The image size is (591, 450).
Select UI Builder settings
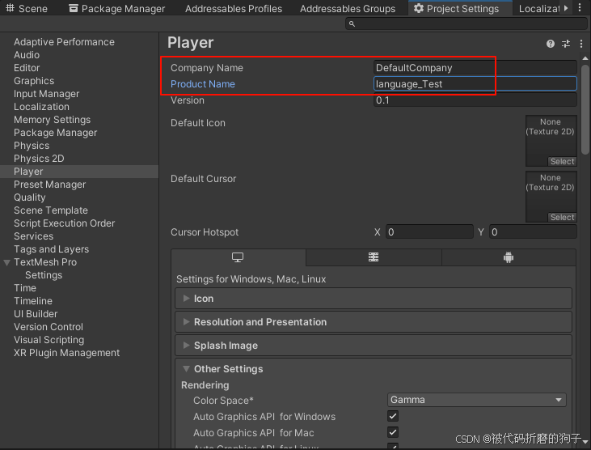(x=36, y=314)
